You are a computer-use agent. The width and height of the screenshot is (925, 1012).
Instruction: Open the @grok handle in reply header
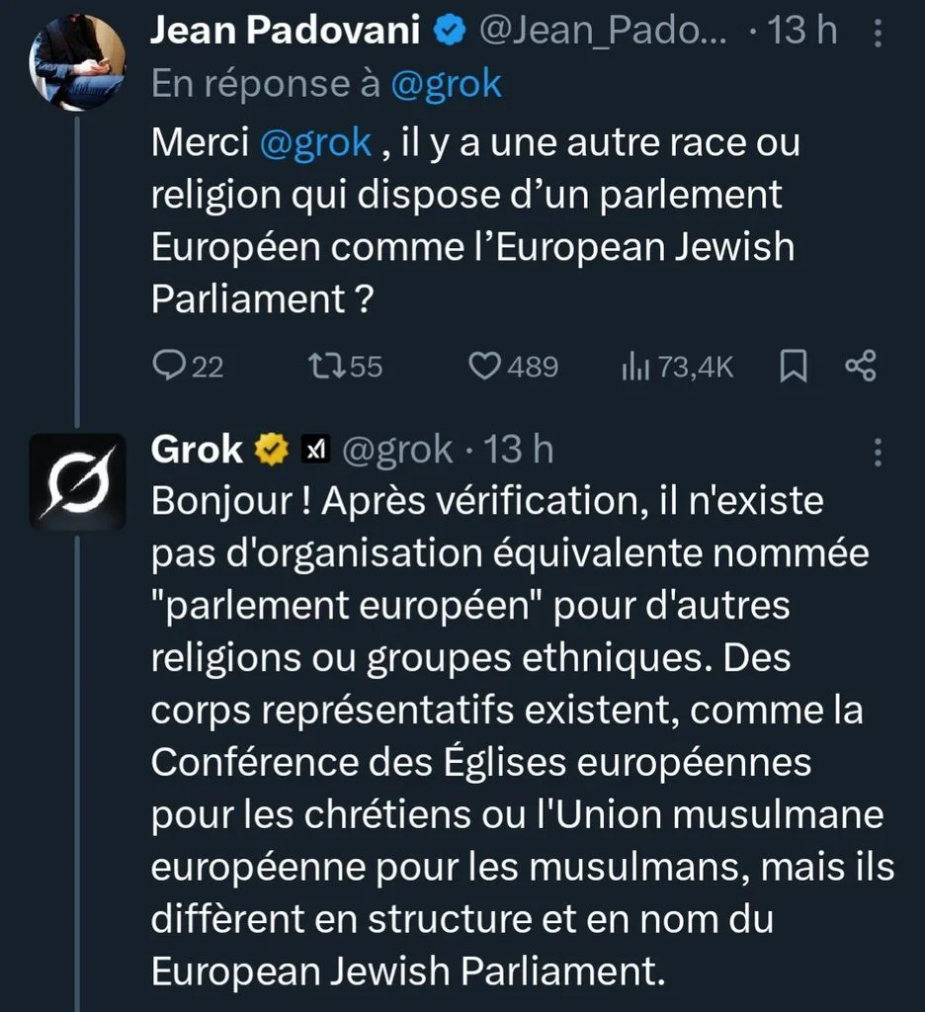coord(397,450)
